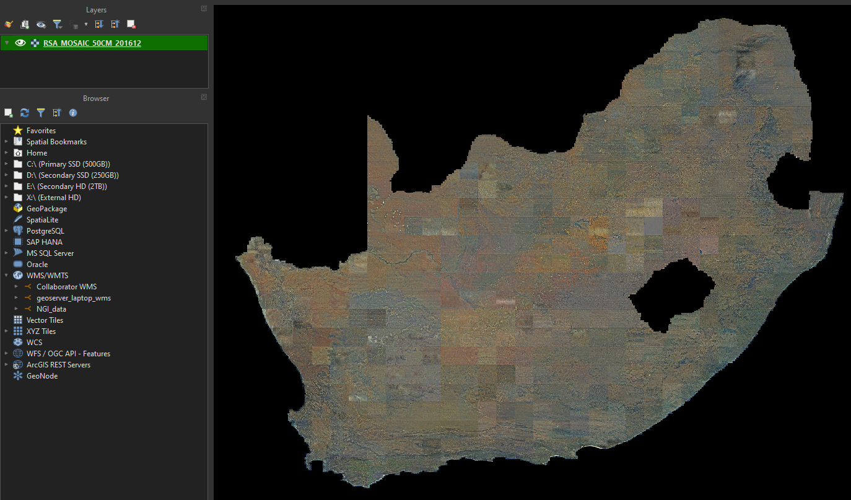The width and height of the screenshot is (851, 500).
Task: Select MS SQL Server in the Browser tree
Action: coord(50,253)
